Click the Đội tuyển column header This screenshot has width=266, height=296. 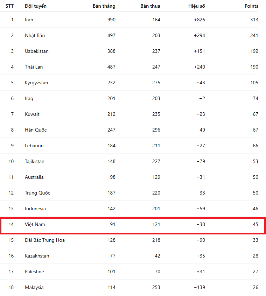[36, 6]
